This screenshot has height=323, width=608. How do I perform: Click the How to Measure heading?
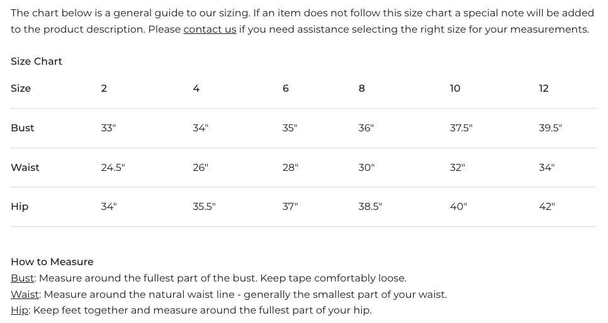[52, 262]
